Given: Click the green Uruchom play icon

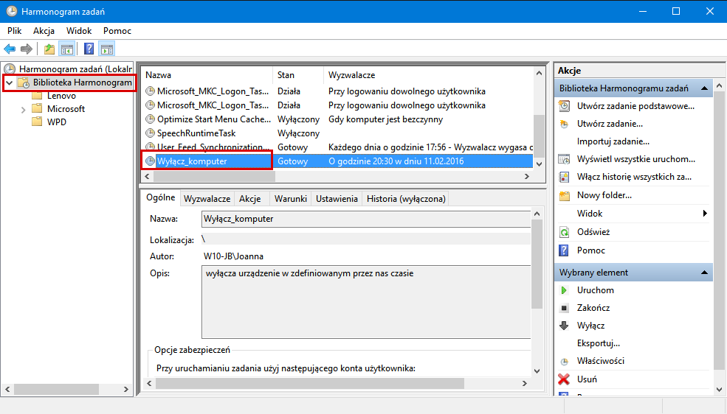Looking at the screenshot, I should [564, 290].
